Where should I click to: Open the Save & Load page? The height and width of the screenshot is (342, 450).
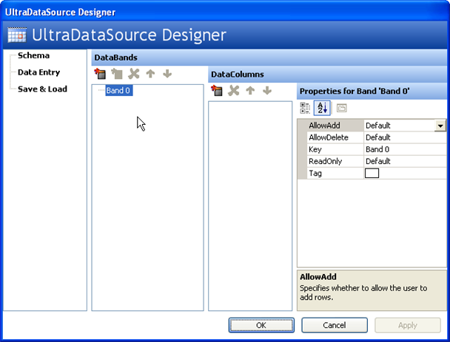pos(42,89)
